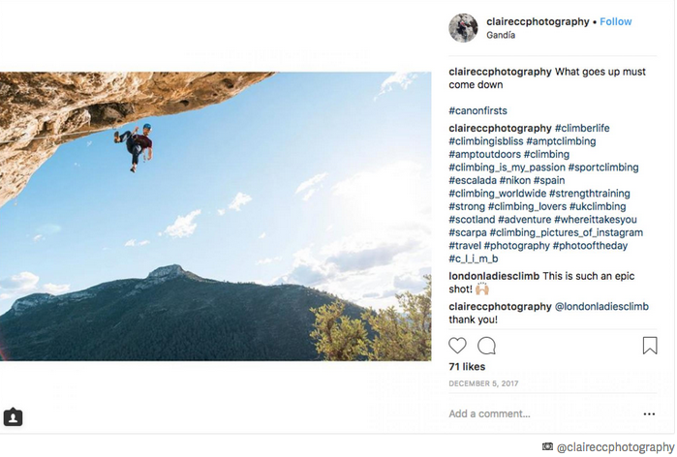This screenshot has width=677, height=457.
Task: Open the claireccphotography profile avatar
Action: click(463, 28)
